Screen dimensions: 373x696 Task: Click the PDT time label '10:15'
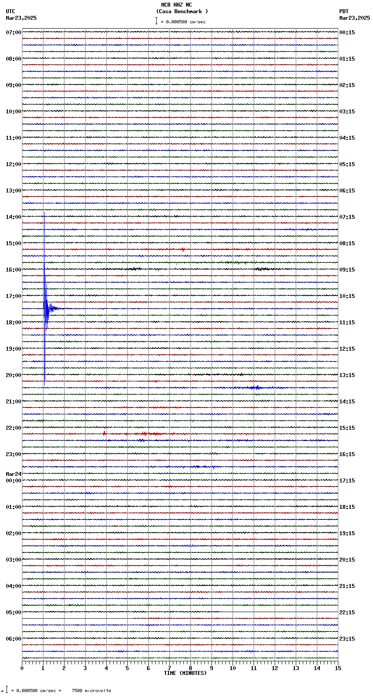347,296
